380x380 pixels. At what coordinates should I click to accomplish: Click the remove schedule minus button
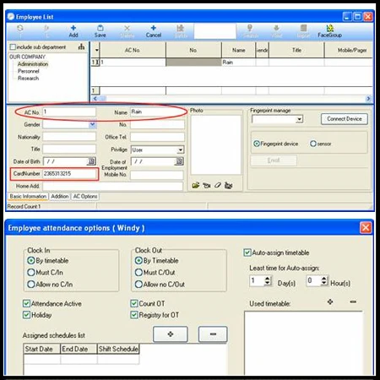tap(213, 334)
